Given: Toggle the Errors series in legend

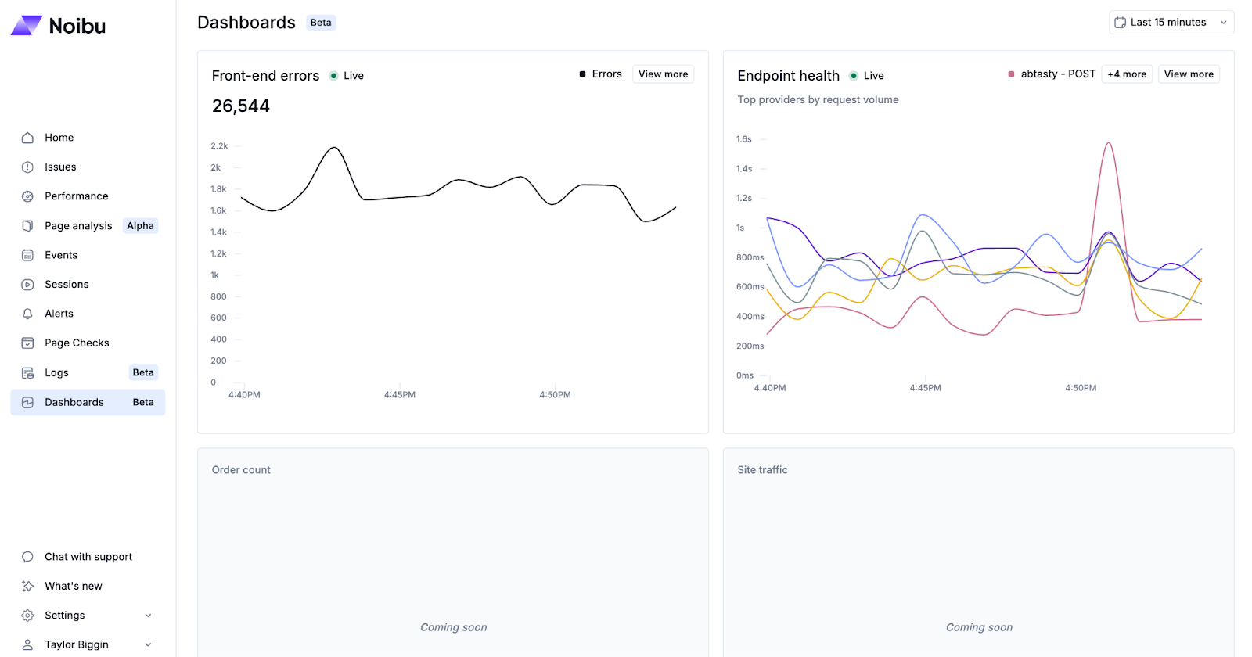Looking at the screenshot, I should click(600, 74).
